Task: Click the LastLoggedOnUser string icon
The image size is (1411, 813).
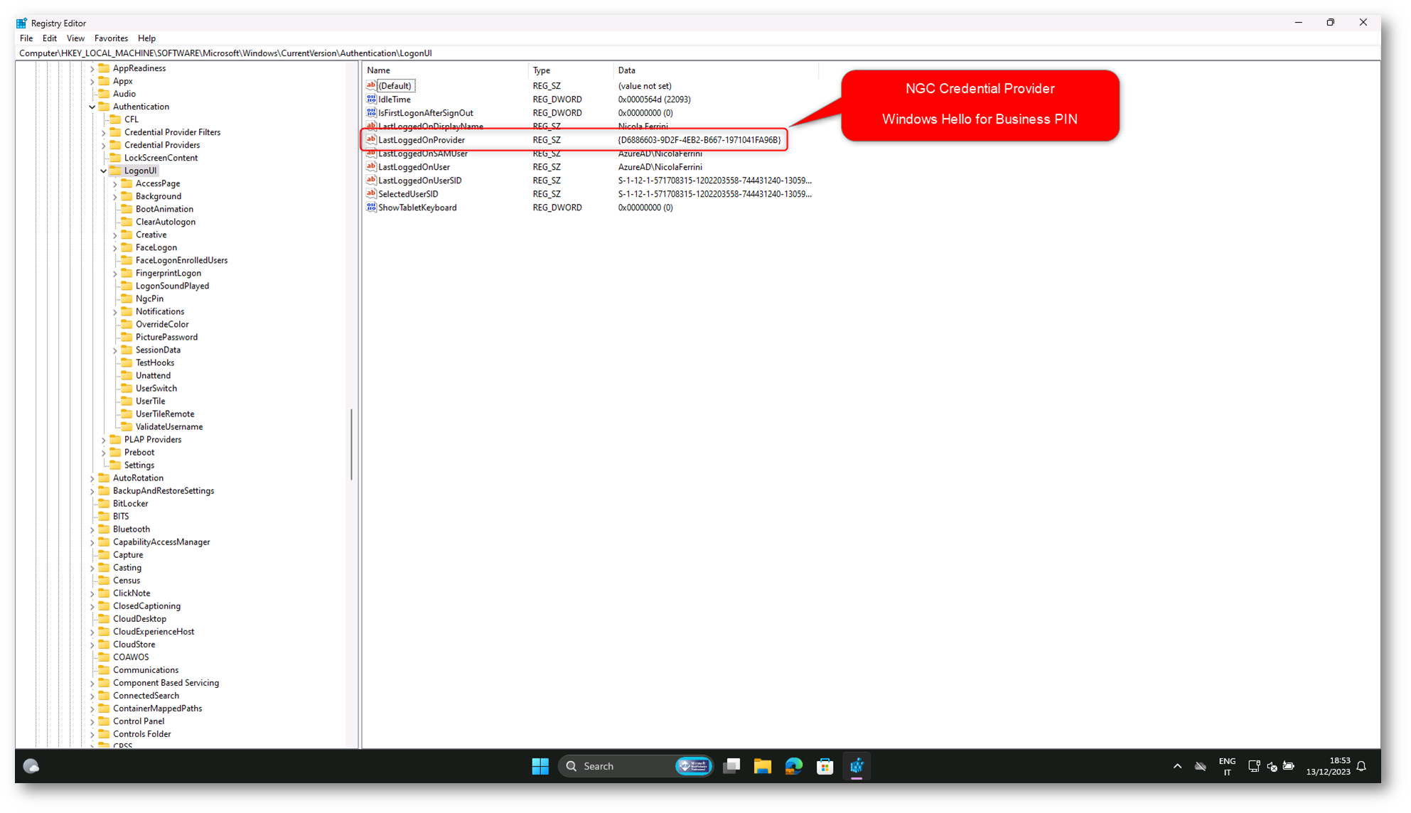Action: [x=371, y=167]
